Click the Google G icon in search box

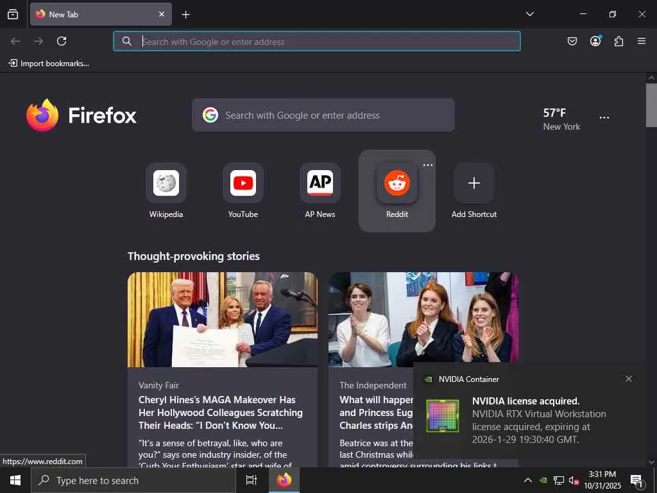(x=210, y=115)
